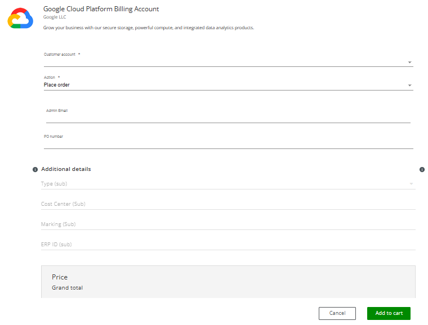Click the Cancel button

coord(337,313)
